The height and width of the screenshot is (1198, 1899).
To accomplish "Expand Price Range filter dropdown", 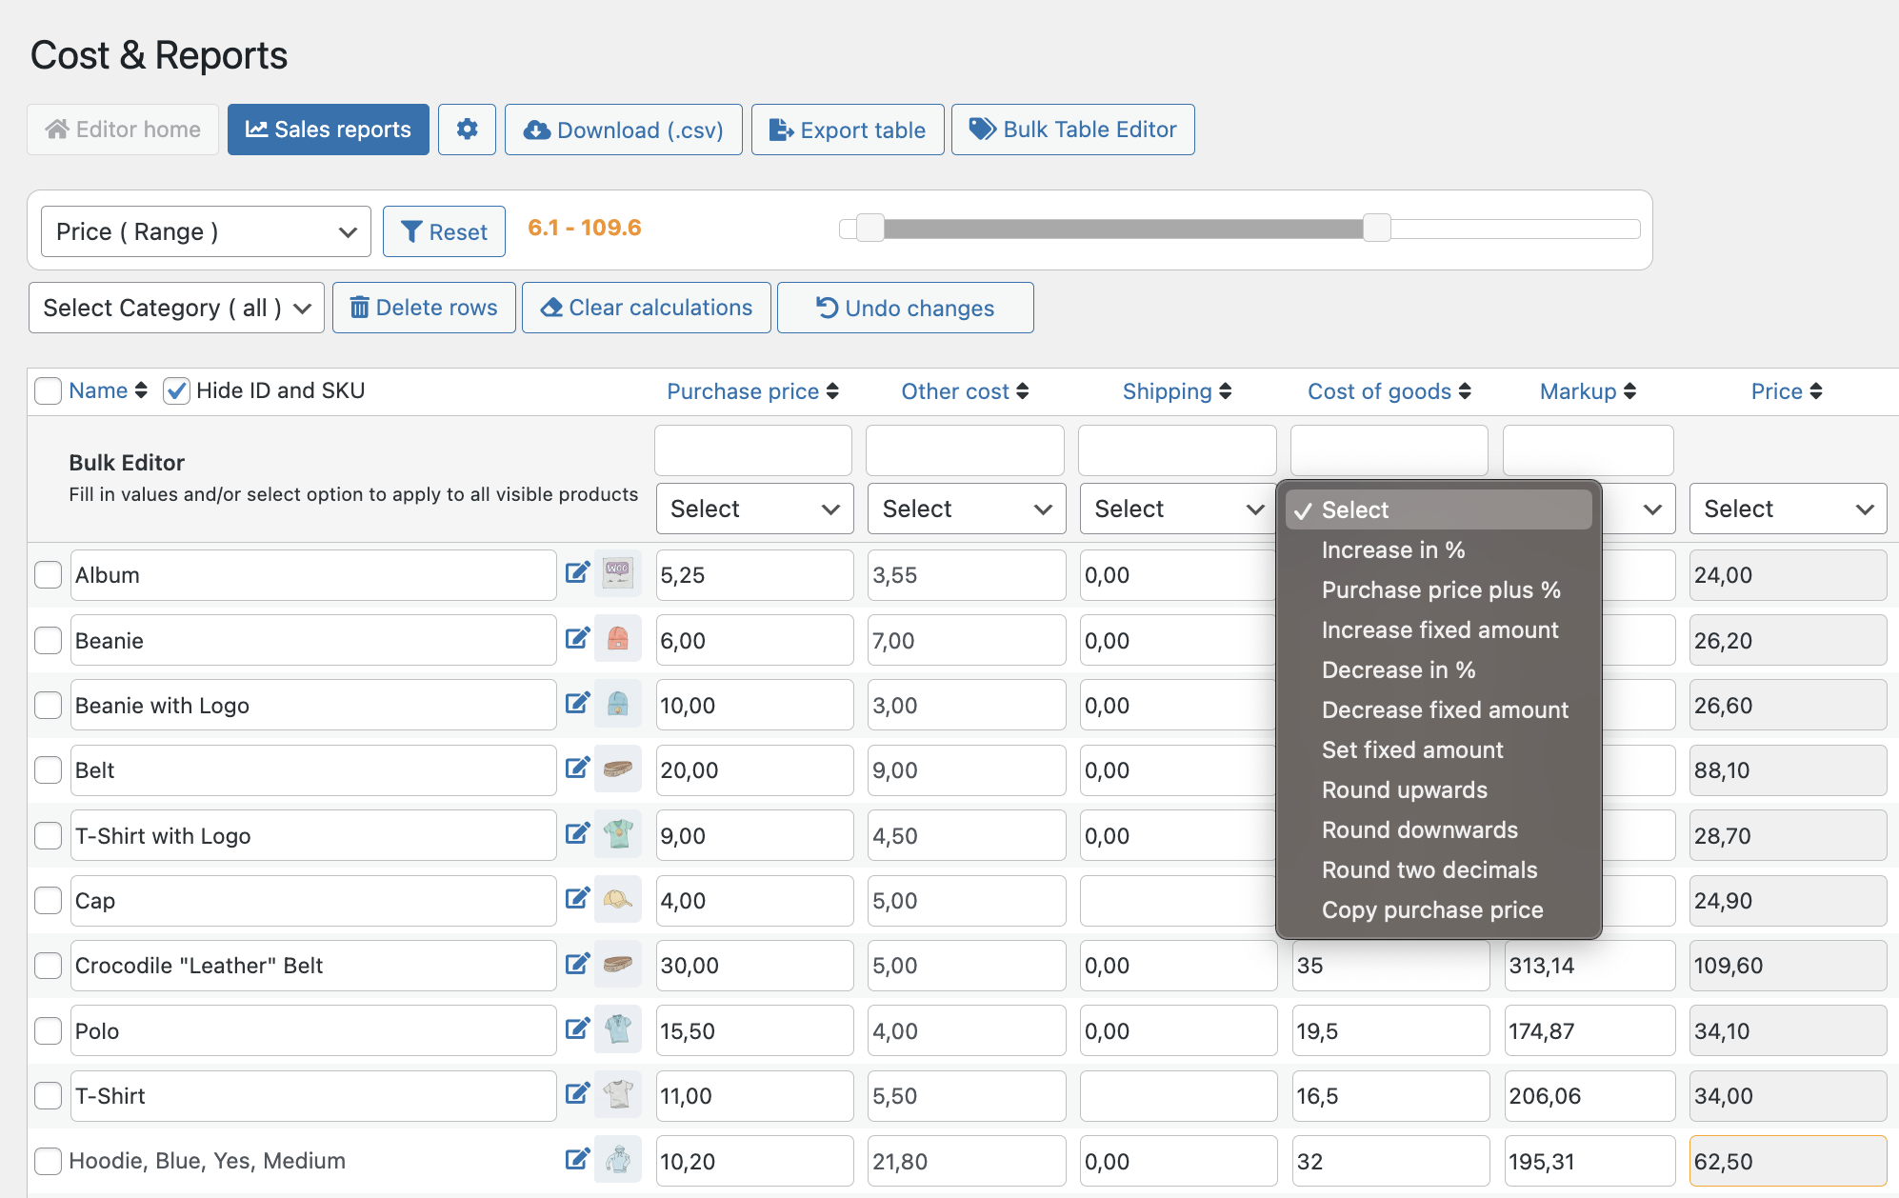I will pyautogui.click(x=203, y=230).
